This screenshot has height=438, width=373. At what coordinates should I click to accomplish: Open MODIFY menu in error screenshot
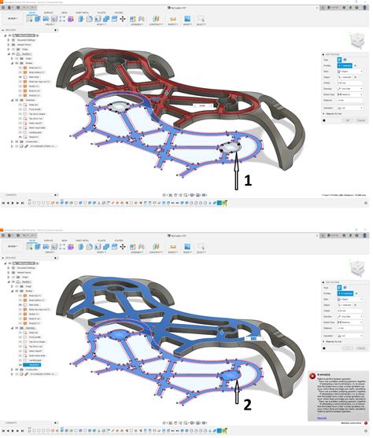(x=101, y=252)
